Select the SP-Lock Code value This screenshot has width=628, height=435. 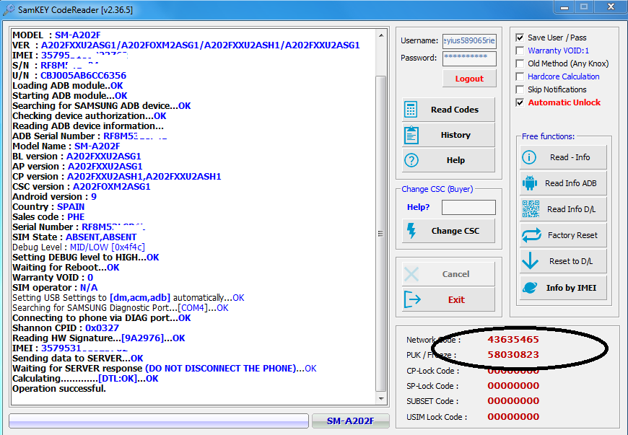coord(513,386)
